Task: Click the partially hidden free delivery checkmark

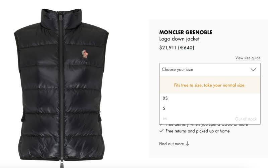Action: pyautogui.click(x=161, y=125)
